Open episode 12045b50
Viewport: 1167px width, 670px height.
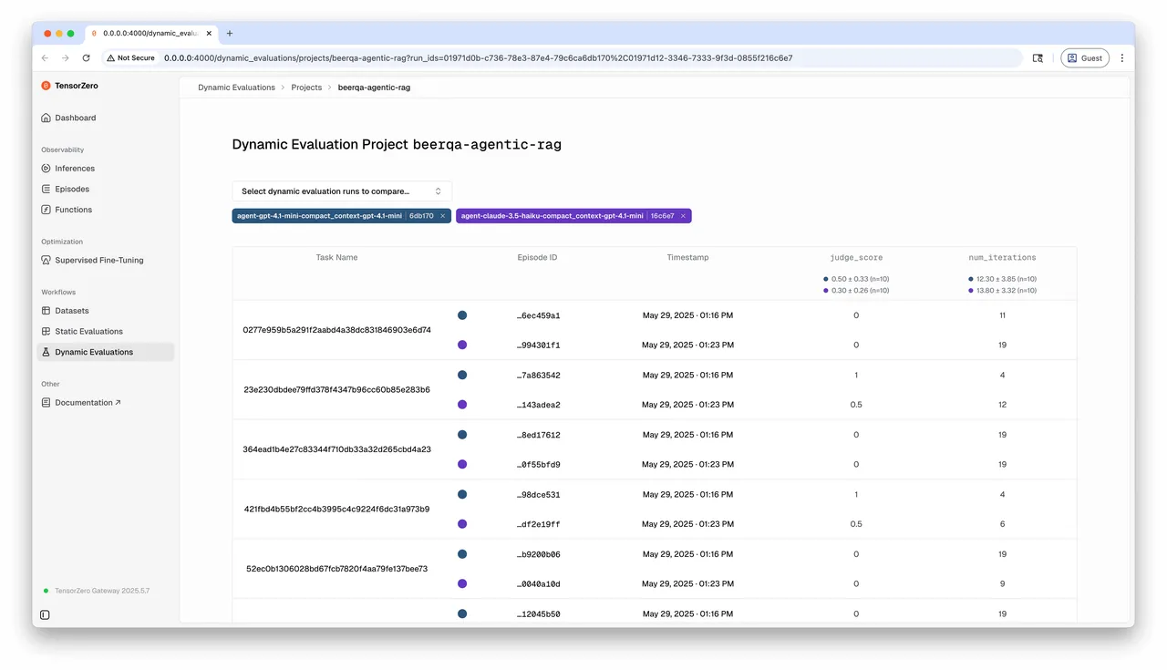tap(539, 614)
